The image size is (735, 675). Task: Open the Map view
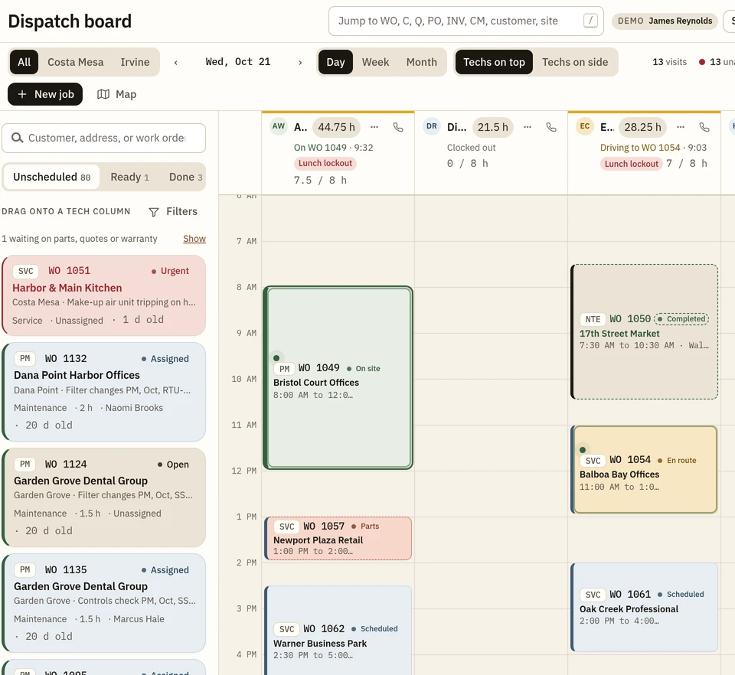(x=116, y=94)
